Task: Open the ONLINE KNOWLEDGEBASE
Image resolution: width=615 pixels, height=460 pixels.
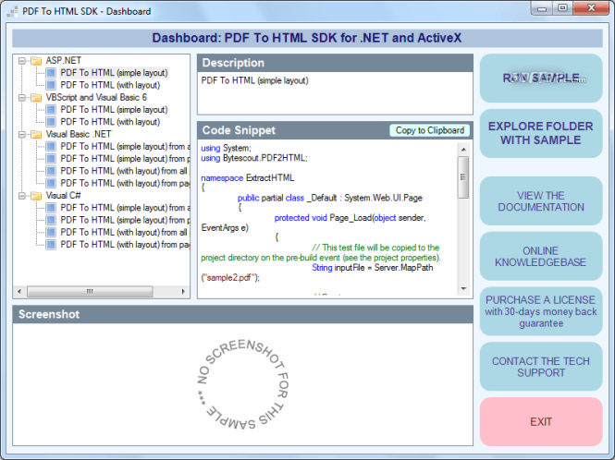Action: pyautogui.click(x=541, y=256)
